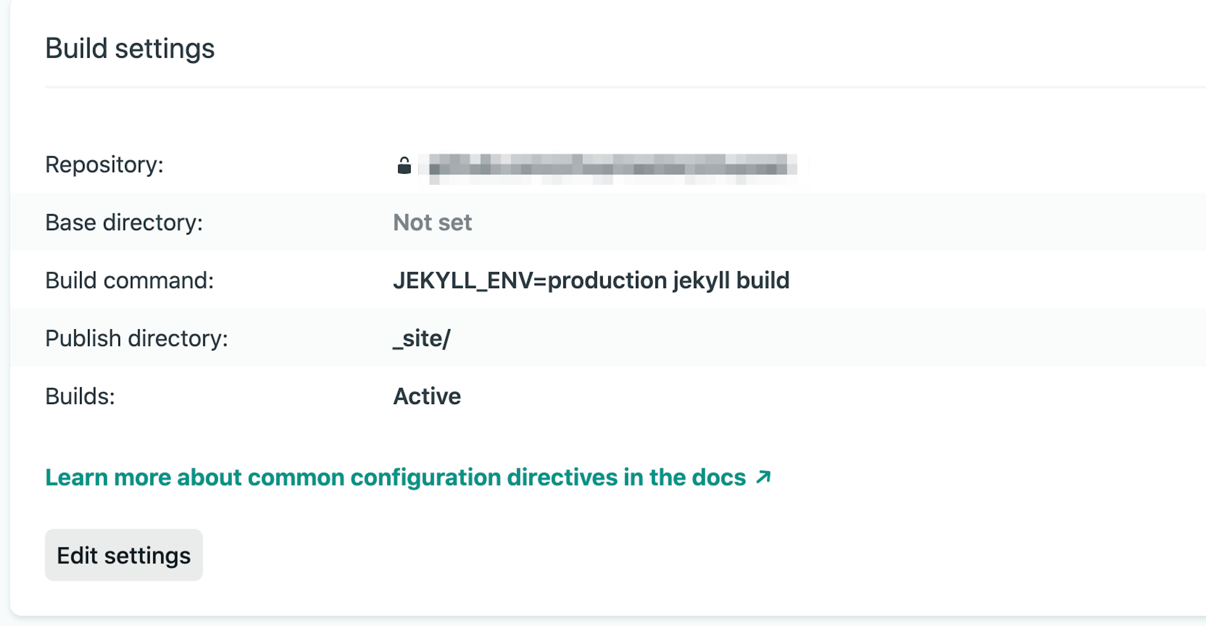
Task: Click the _site/ publish directory value
Action: pos(422,339)
